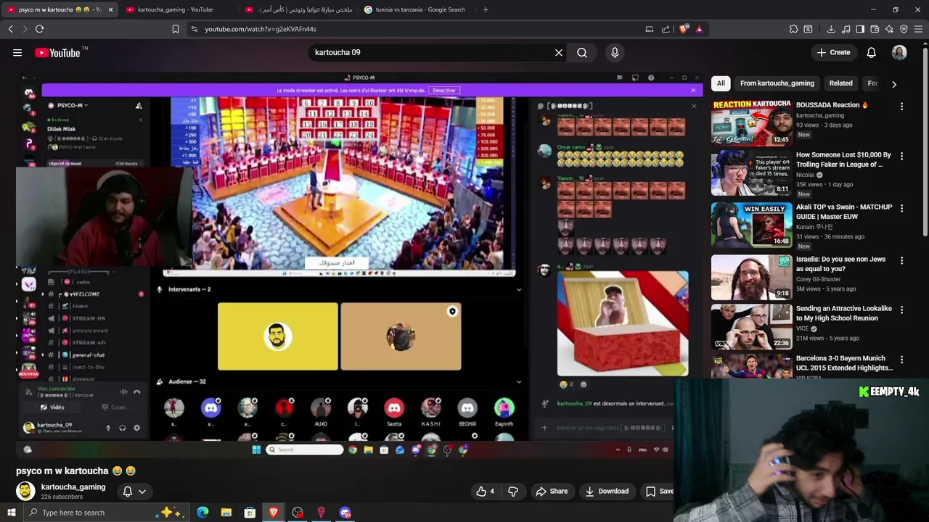Share this page from the address bar
The image size is (929, 522).
tap(666, 29)
